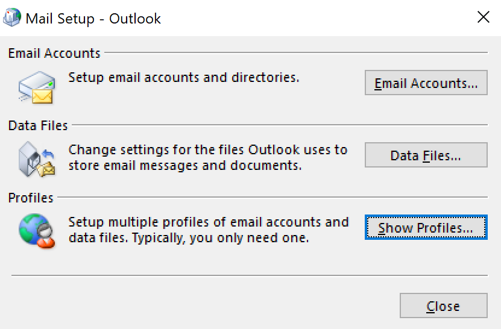Click the 'Profiles' section heading

click(31, 198)
